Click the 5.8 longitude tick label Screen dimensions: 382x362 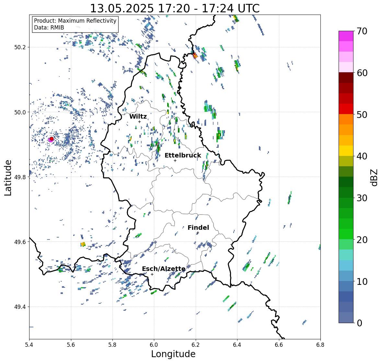click(x=112, y=344)
